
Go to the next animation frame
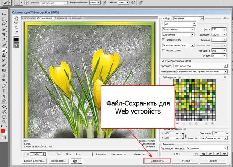(217, 154)
